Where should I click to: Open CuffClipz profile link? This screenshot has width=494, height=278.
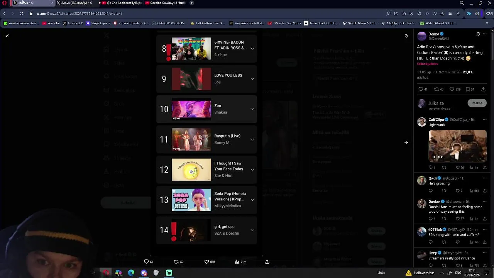point(436,120)
